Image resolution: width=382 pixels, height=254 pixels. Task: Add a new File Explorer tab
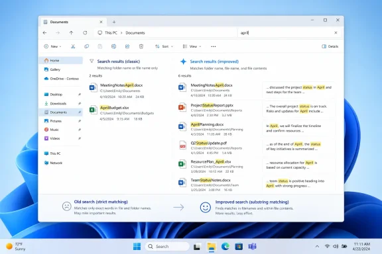(x=114, y=22)
